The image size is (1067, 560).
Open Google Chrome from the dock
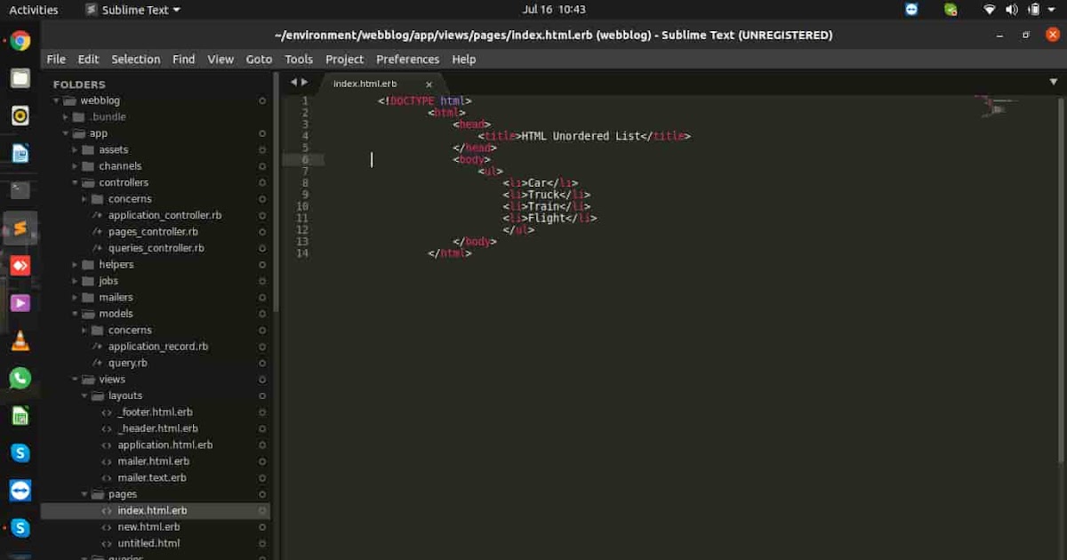[20, 40]
